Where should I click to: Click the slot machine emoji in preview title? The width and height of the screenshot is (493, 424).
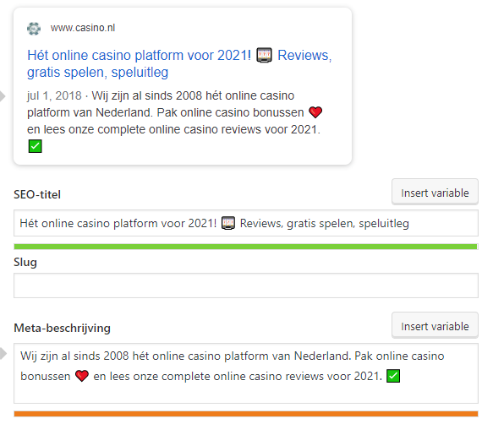264,55
